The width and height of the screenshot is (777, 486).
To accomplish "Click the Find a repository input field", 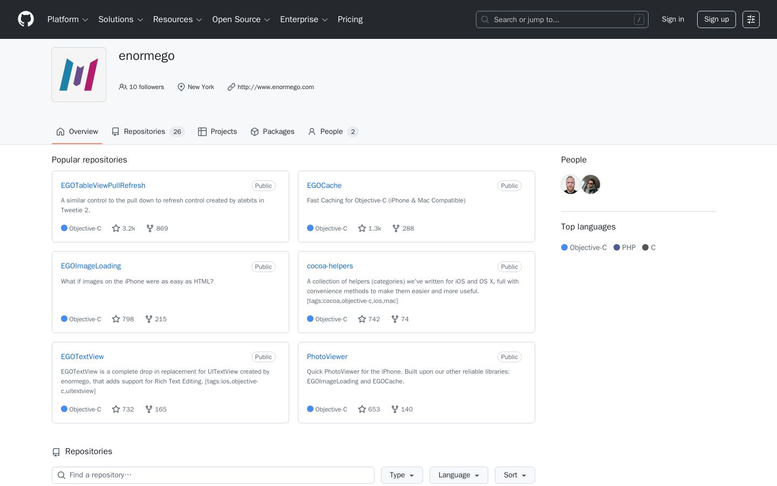I will click(213, 475).
